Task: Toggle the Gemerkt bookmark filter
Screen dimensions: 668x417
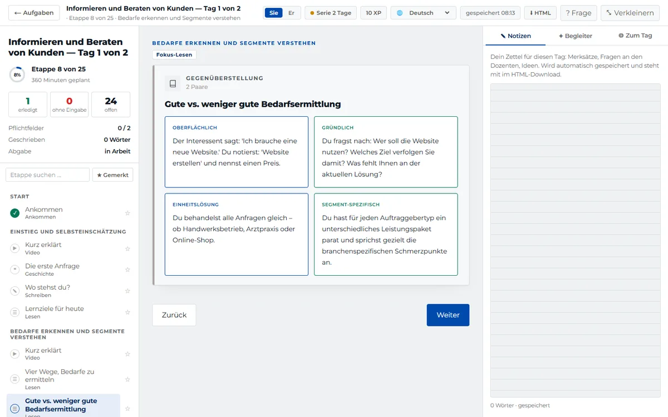Action: (112, 175)
